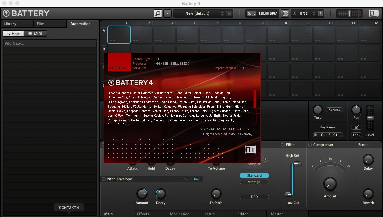Click the Pan knob
Screen dimensions: 383x217
pos(356,110)
